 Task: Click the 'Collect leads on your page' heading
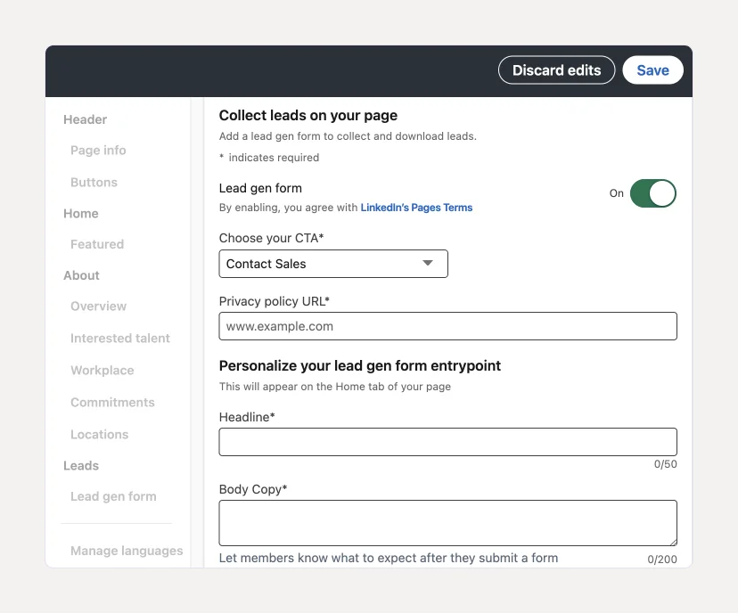point(308,115)
